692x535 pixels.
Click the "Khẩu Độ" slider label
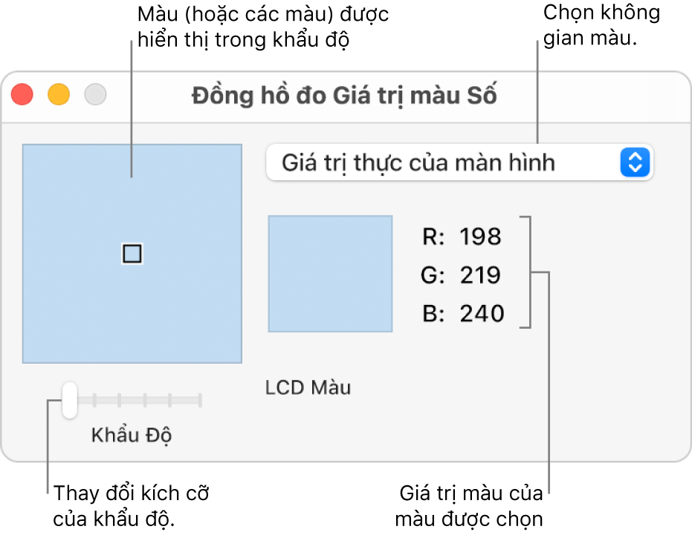(x=132, y=435)
